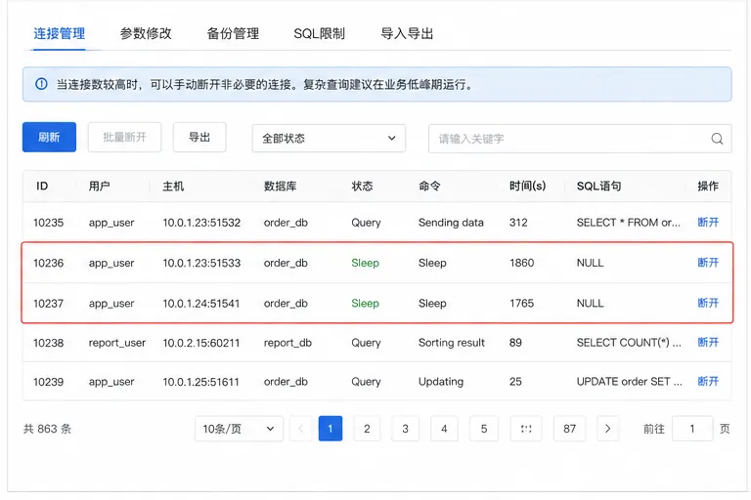
Task: Open the 全部状态 status filter dropdown
Action: [329, 139]
